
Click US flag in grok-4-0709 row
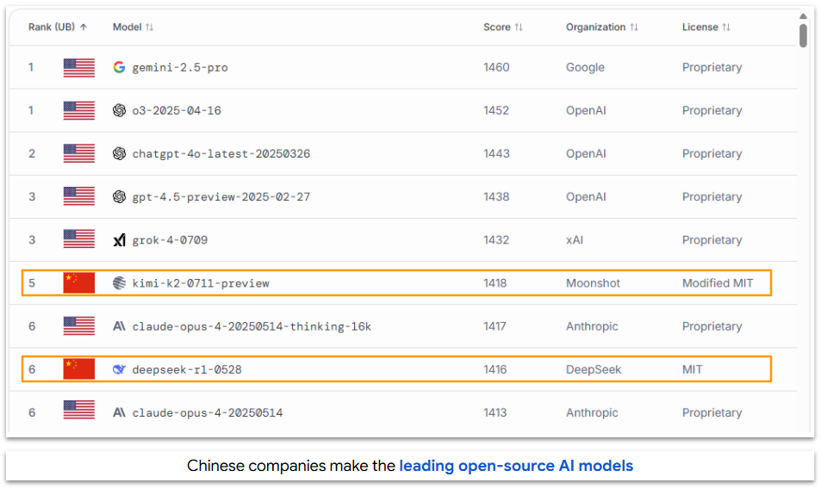point(79,239)
